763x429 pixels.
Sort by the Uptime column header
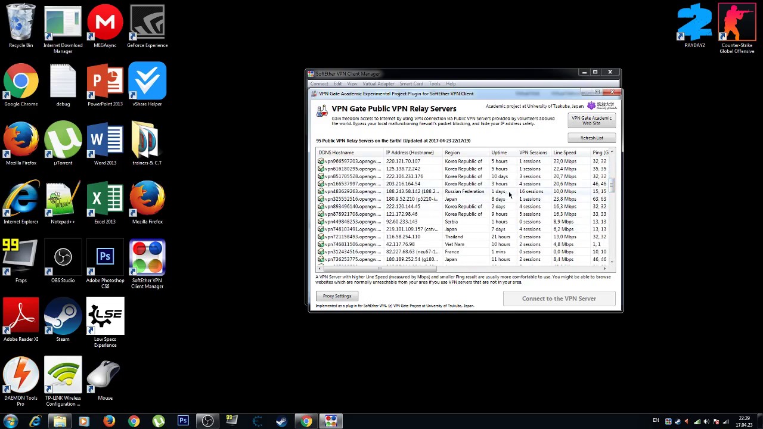[x=503, y=153]
